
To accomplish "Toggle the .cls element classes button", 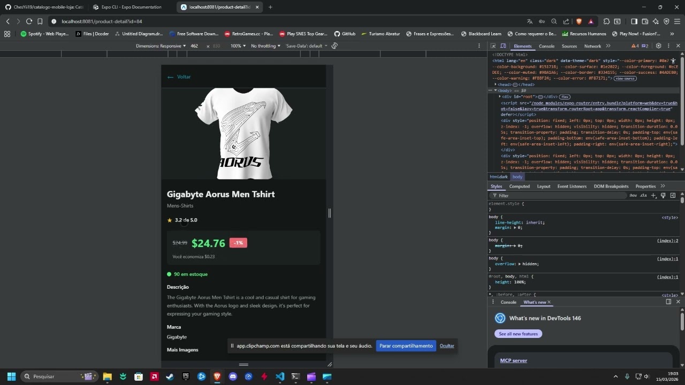I will pyautogui.click(x=643, y=196).
